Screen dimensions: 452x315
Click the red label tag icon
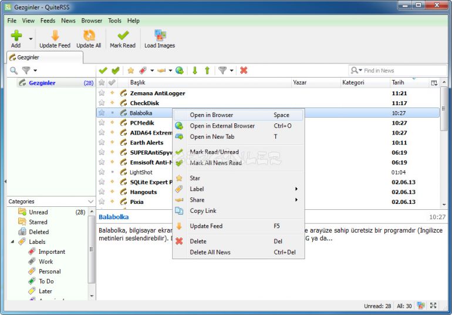(x=143, y=70)
